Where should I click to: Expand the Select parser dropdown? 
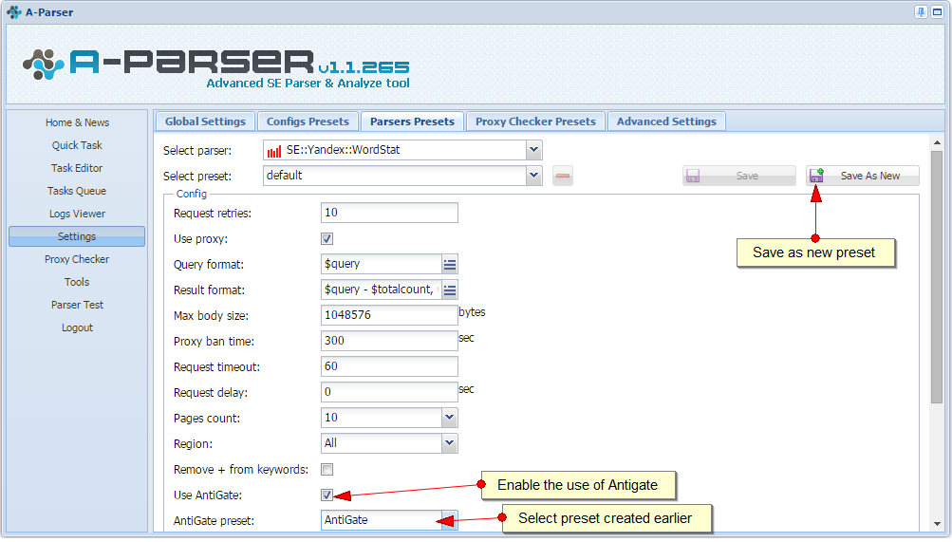[533, 150]
